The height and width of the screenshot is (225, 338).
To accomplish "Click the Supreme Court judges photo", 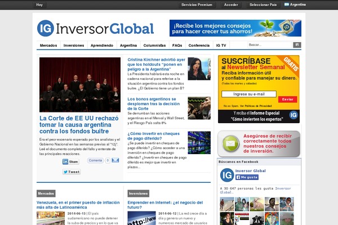I will coord(79,84).
